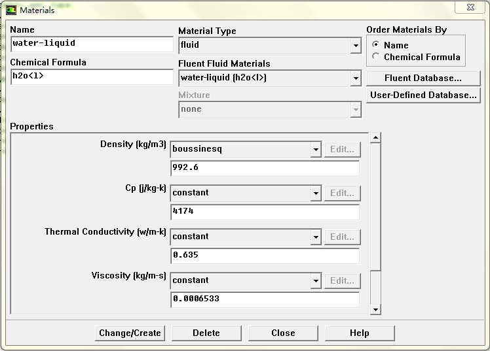Click the User-Defined Database button
This screenshot has width=490, height=351.
point(423,95)
